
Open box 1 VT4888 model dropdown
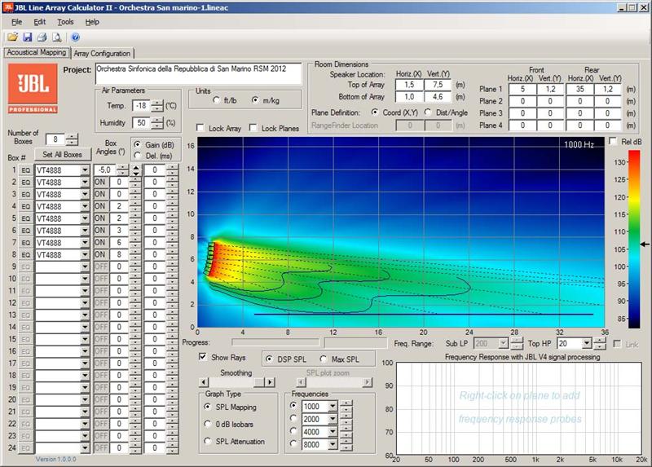[85, 170]
